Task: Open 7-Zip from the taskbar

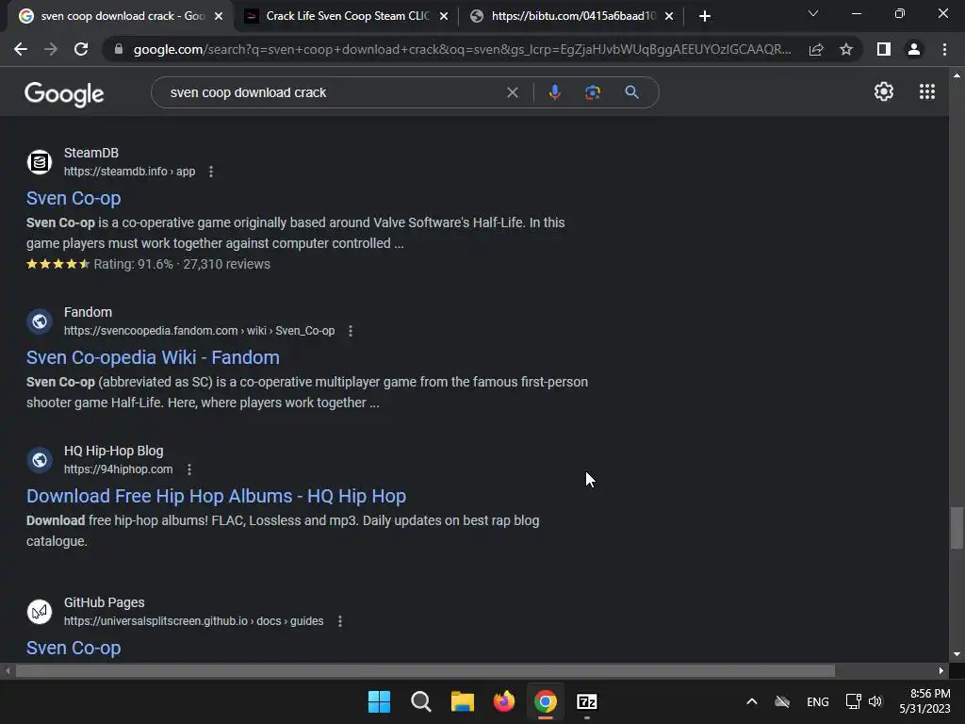Action: pos(587,701)
